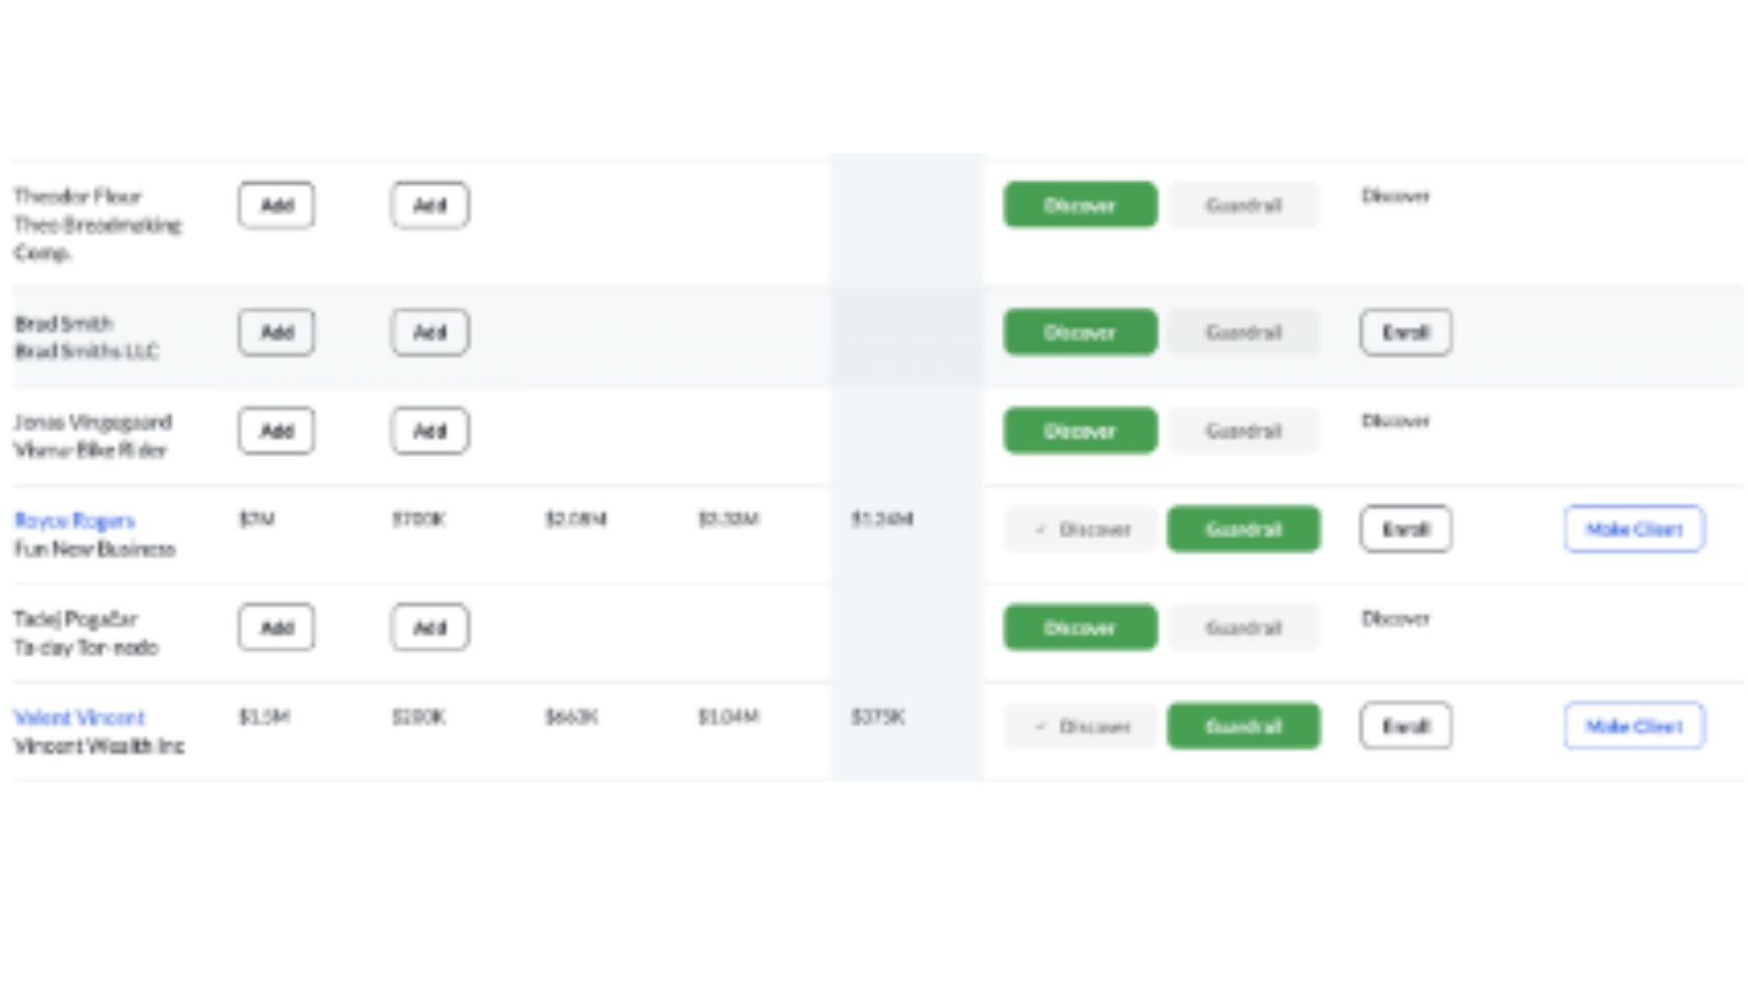The height and width of the screenshot is (983, 1748).
Task: Click the second Add button for Tadej Pogačar
Action: 430,627
